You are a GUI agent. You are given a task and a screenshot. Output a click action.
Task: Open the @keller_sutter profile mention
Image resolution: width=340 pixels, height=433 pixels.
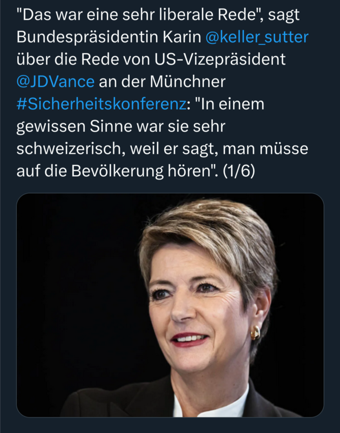click(257, 37)
